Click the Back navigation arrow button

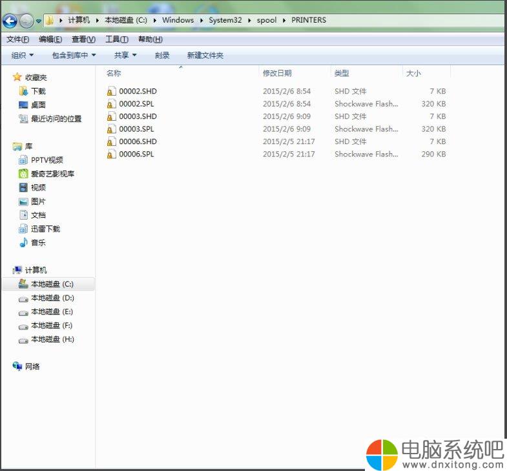click(10, 21)
